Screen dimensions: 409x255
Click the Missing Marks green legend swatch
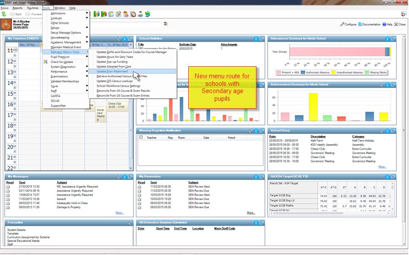point(367,72)
